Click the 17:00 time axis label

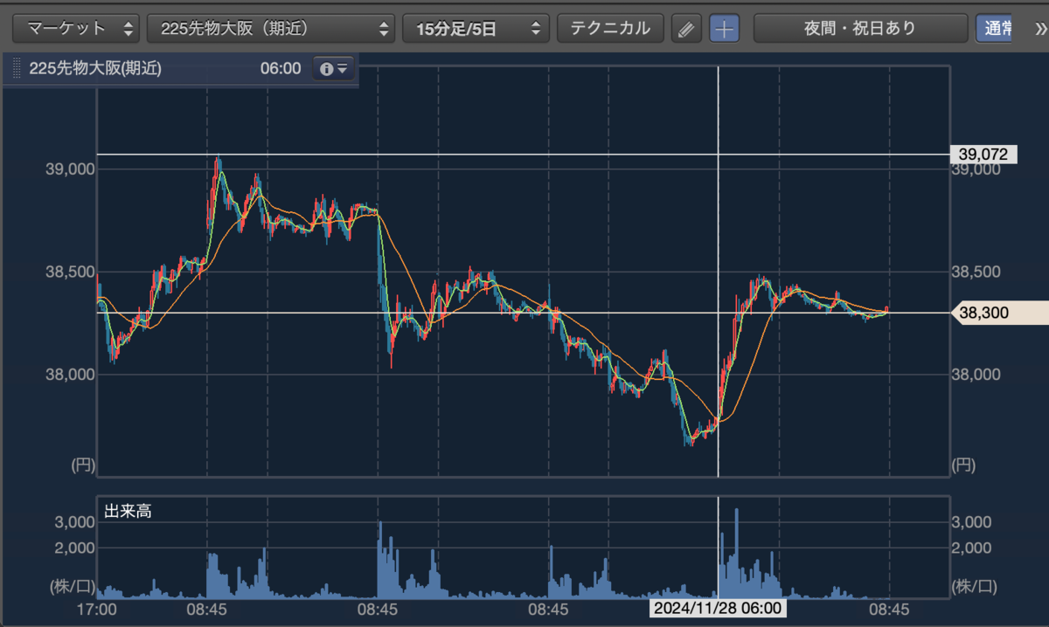[x=97, y=608]
